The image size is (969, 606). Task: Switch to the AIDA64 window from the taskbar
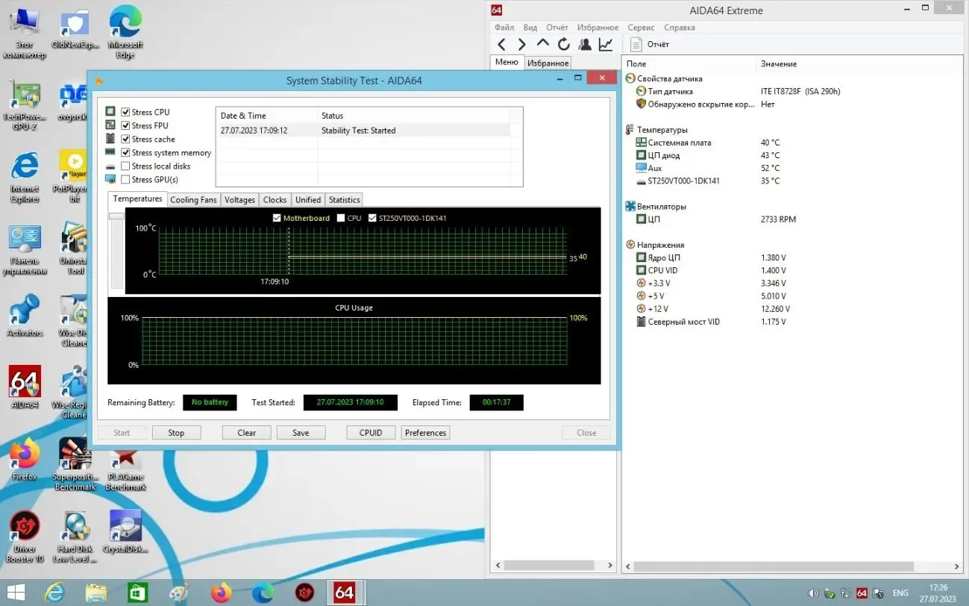[344, 592]
